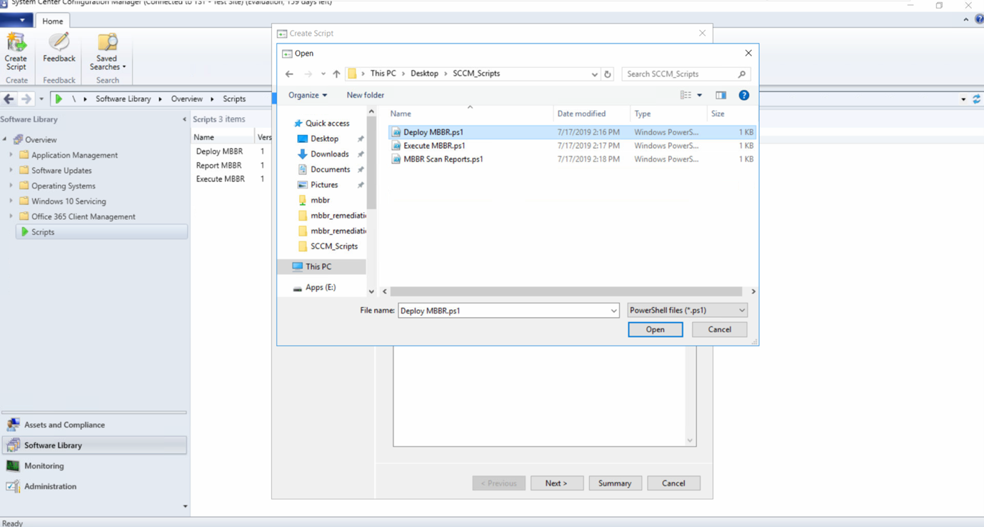This screenshot has width=984, height=527.
Task: Open the Software Library workspace
Action: pos(94,445)
